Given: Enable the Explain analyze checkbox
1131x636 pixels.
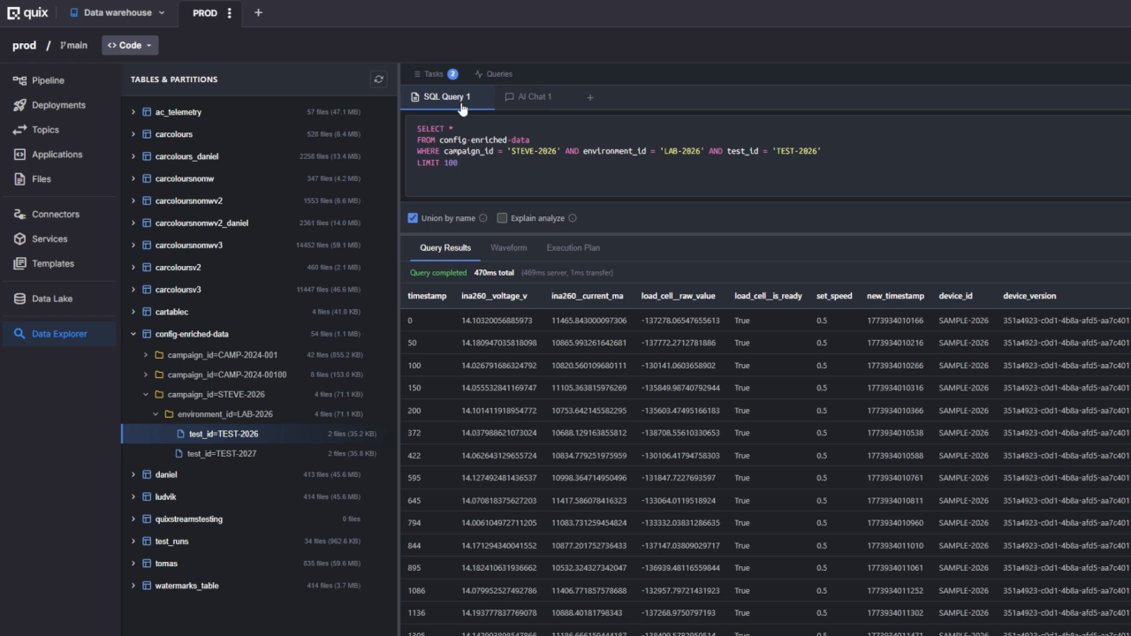Looking at the screenshot, I should coord(502,218).
